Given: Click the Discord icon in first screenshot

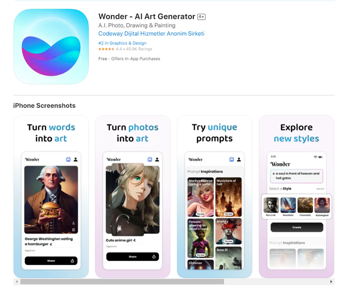Looking at the screenshot, I should [x=68, y=159].
